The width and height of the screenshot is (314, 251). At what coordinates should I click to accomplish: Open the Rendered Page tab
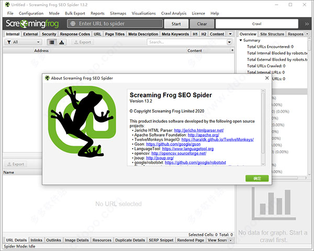(190, 240)
